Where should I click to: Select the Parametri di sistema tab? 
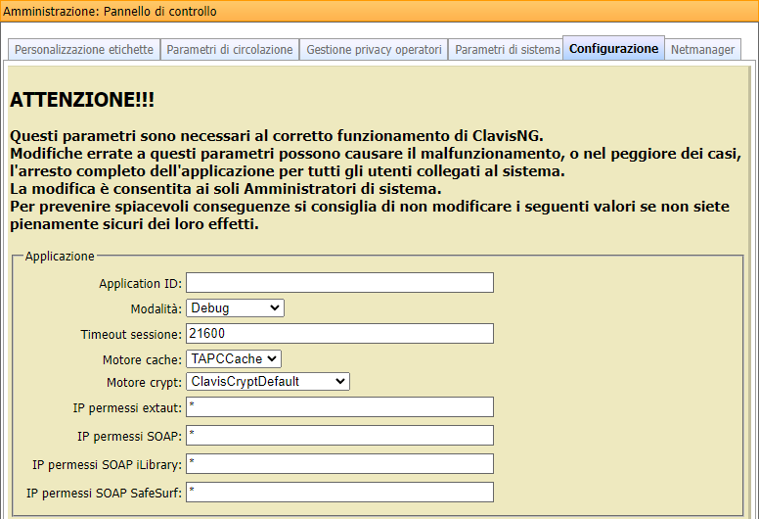tap(506, 49)
